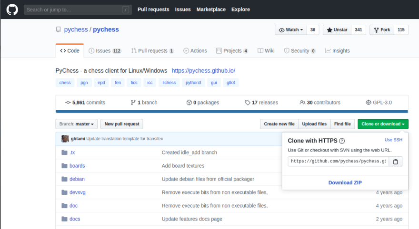419x229 pixels.
Task: Click the doc folder icon
Action: coord(64,206)
